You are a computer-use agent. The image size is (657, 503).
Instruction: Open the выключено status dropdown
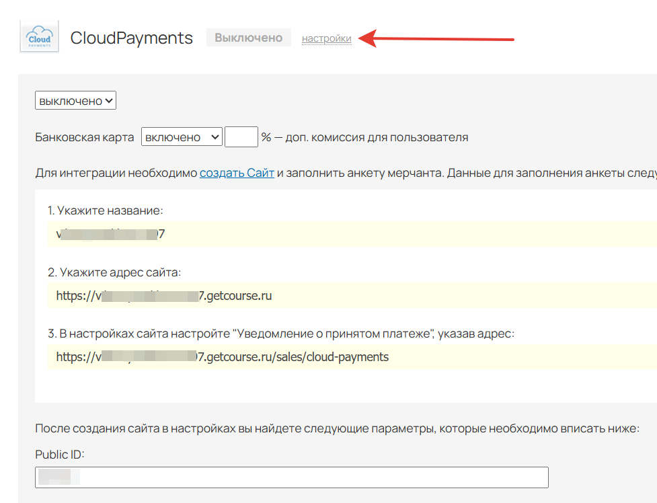(75, 101)
